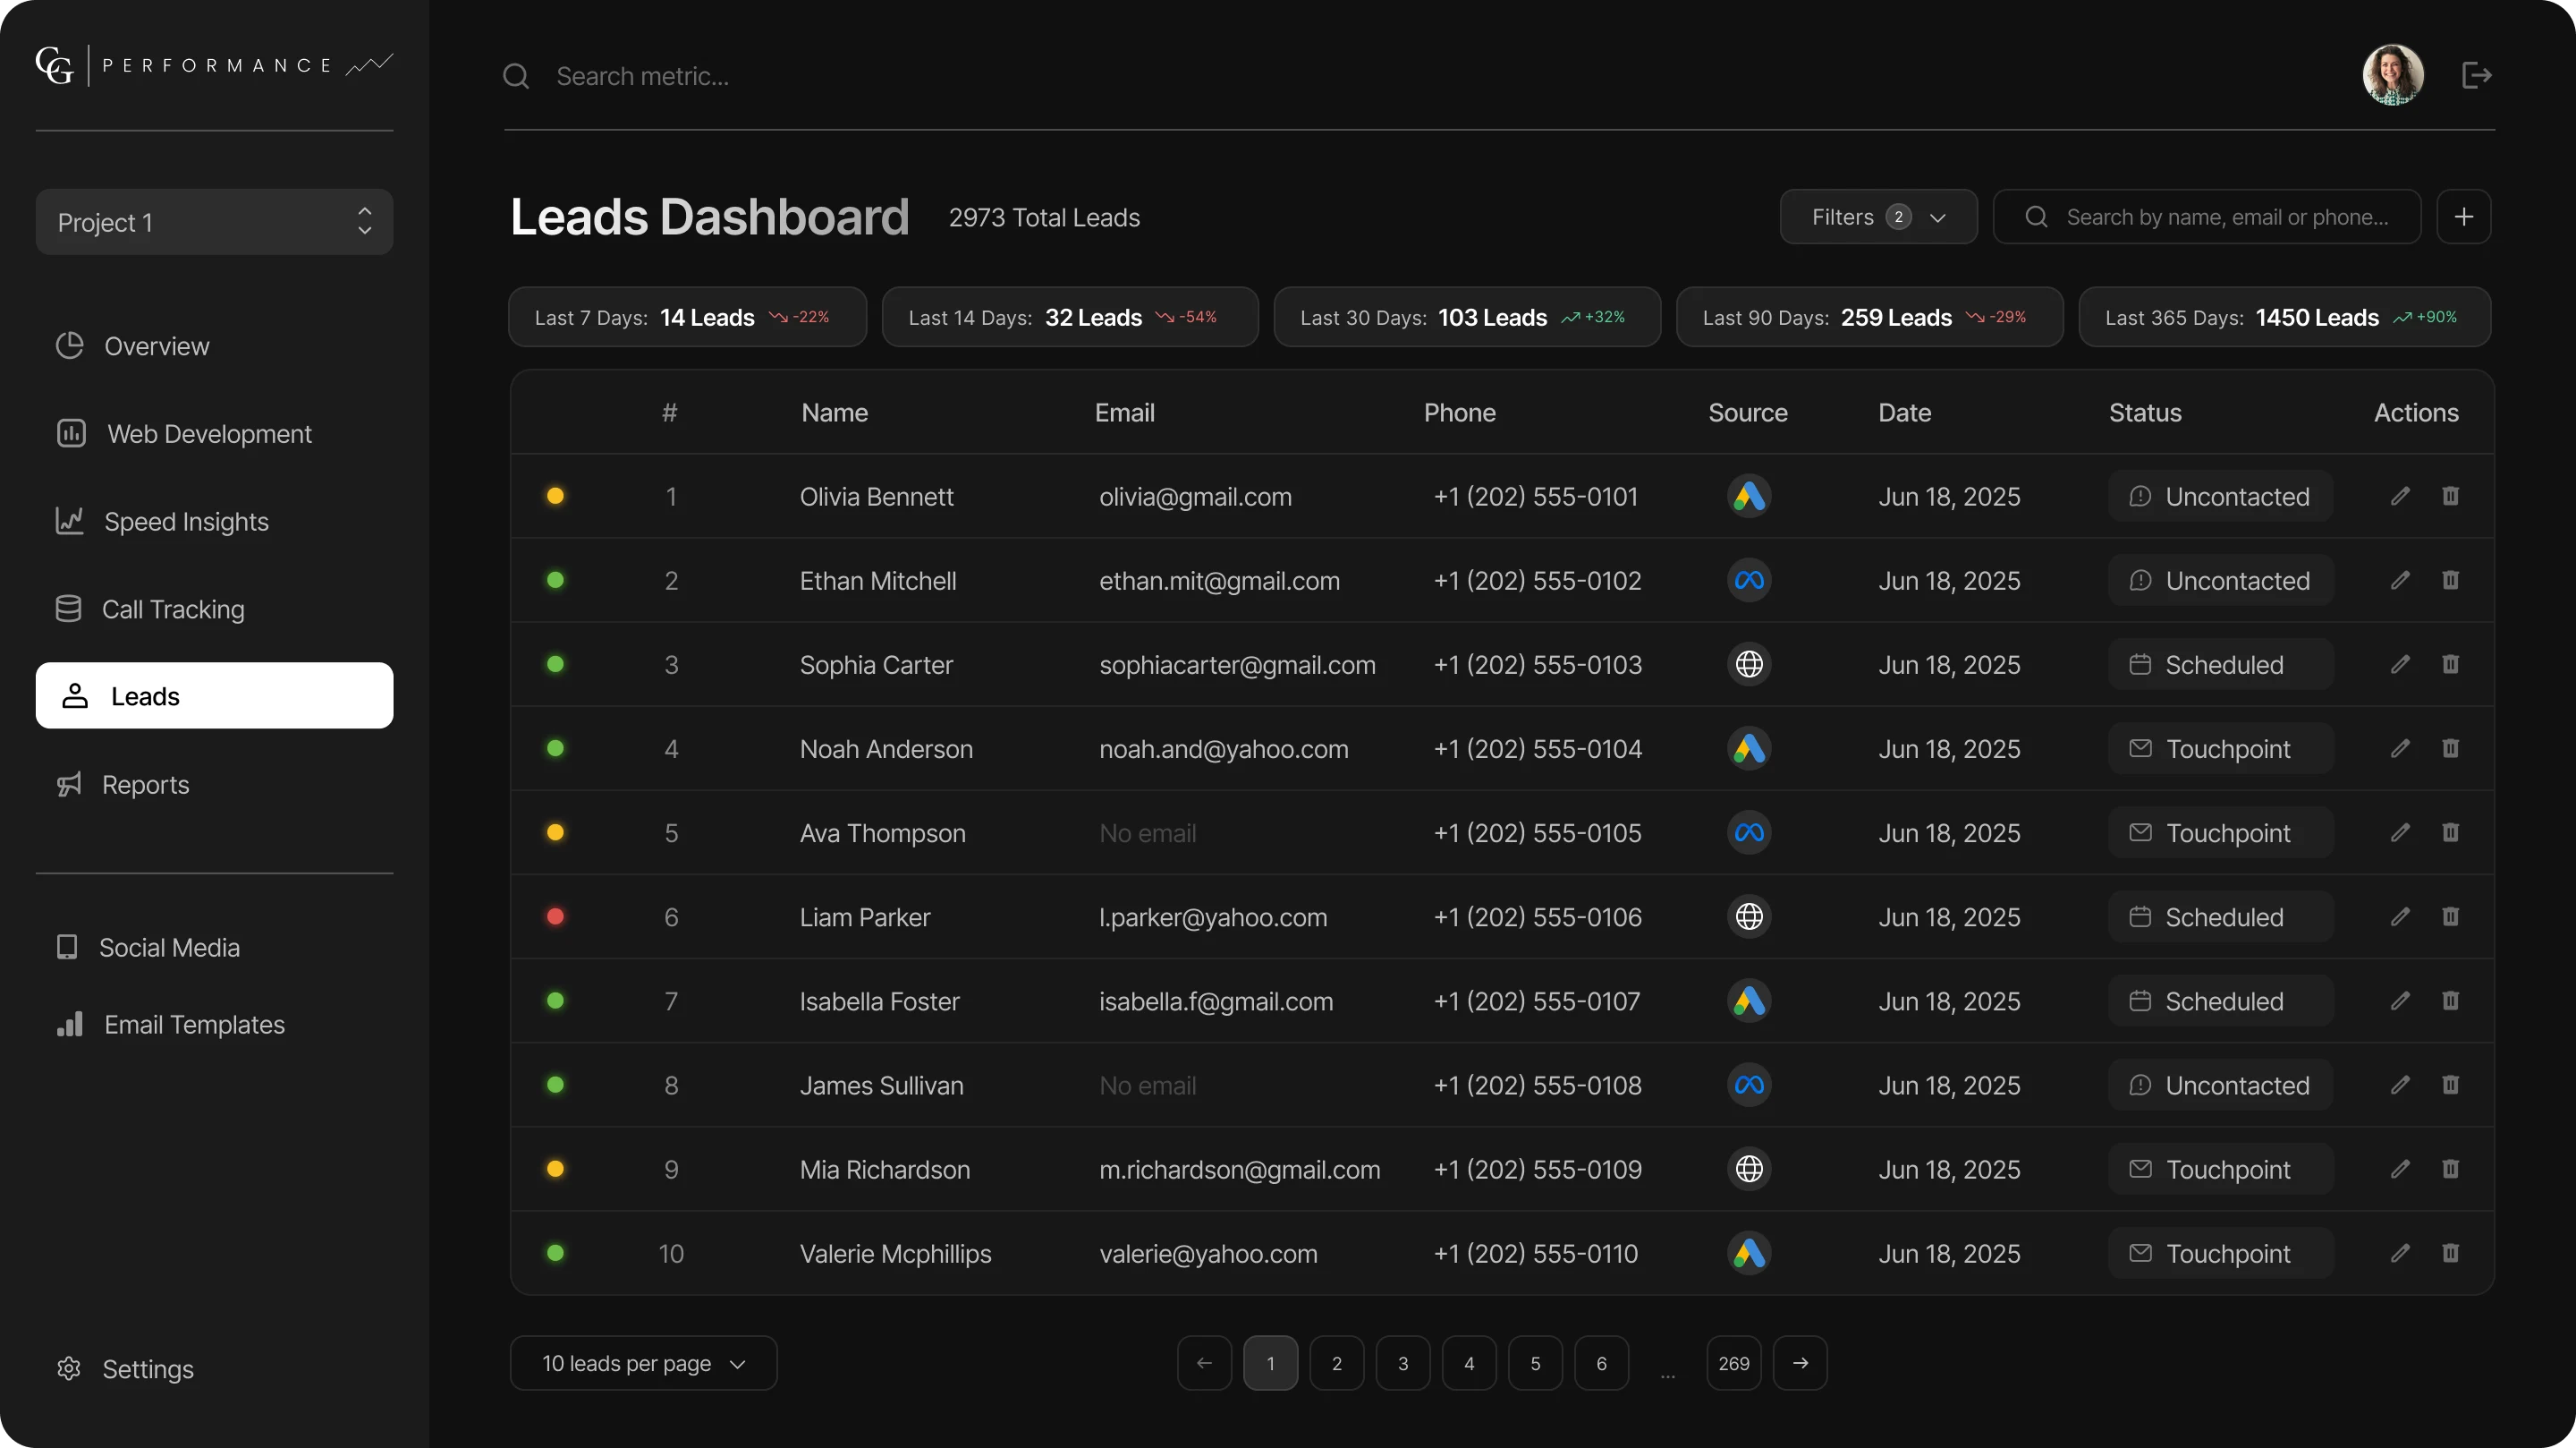Open the Uncontacted status for Olivia Bennett
The width and height of the screenshot is (2576, 1448).
[2220, 497]
